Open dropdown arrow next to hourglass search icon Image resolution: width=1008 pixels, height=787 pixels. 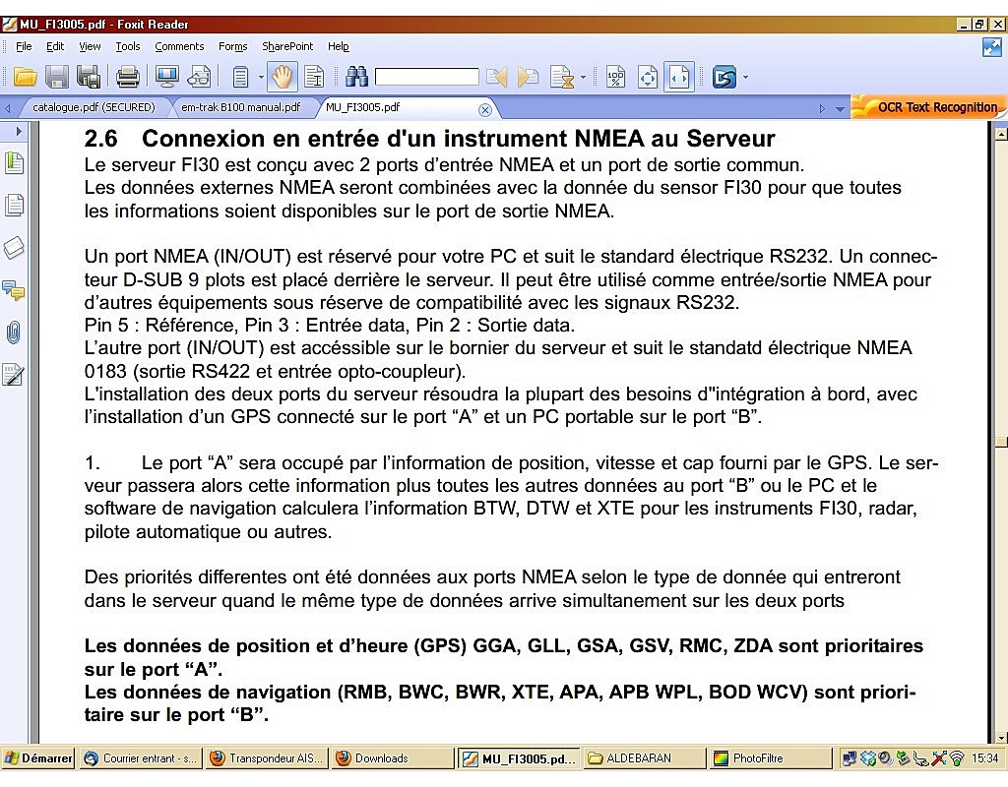[583, 78]
